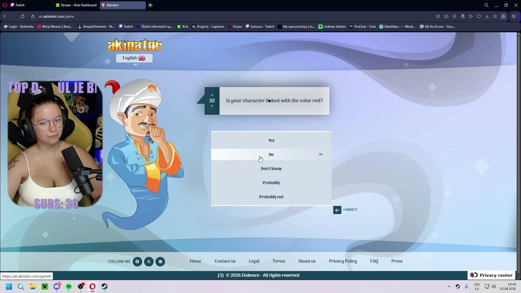Open the English language dropdown
Screen dimensions: 521x293
134,58
